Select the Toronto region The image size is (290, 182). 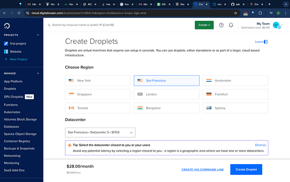[98, 108]
